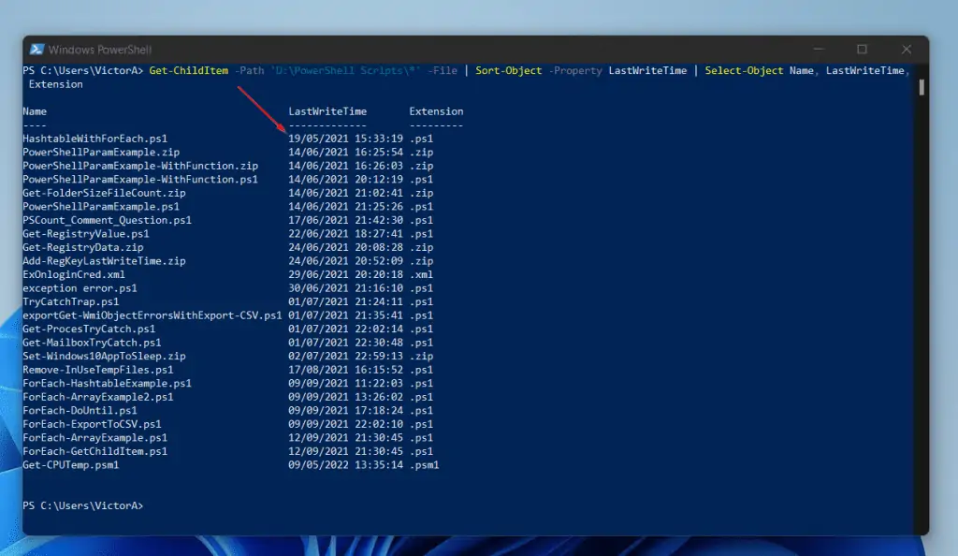Click timestamp 14/06/2021 20:12:19

(x=346, y=179)
